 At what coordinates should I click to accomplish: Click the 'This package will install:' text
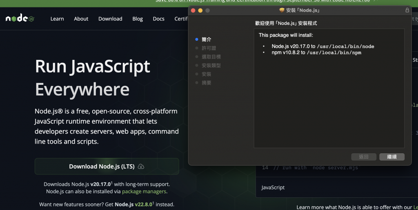click(x=286, y=35)
